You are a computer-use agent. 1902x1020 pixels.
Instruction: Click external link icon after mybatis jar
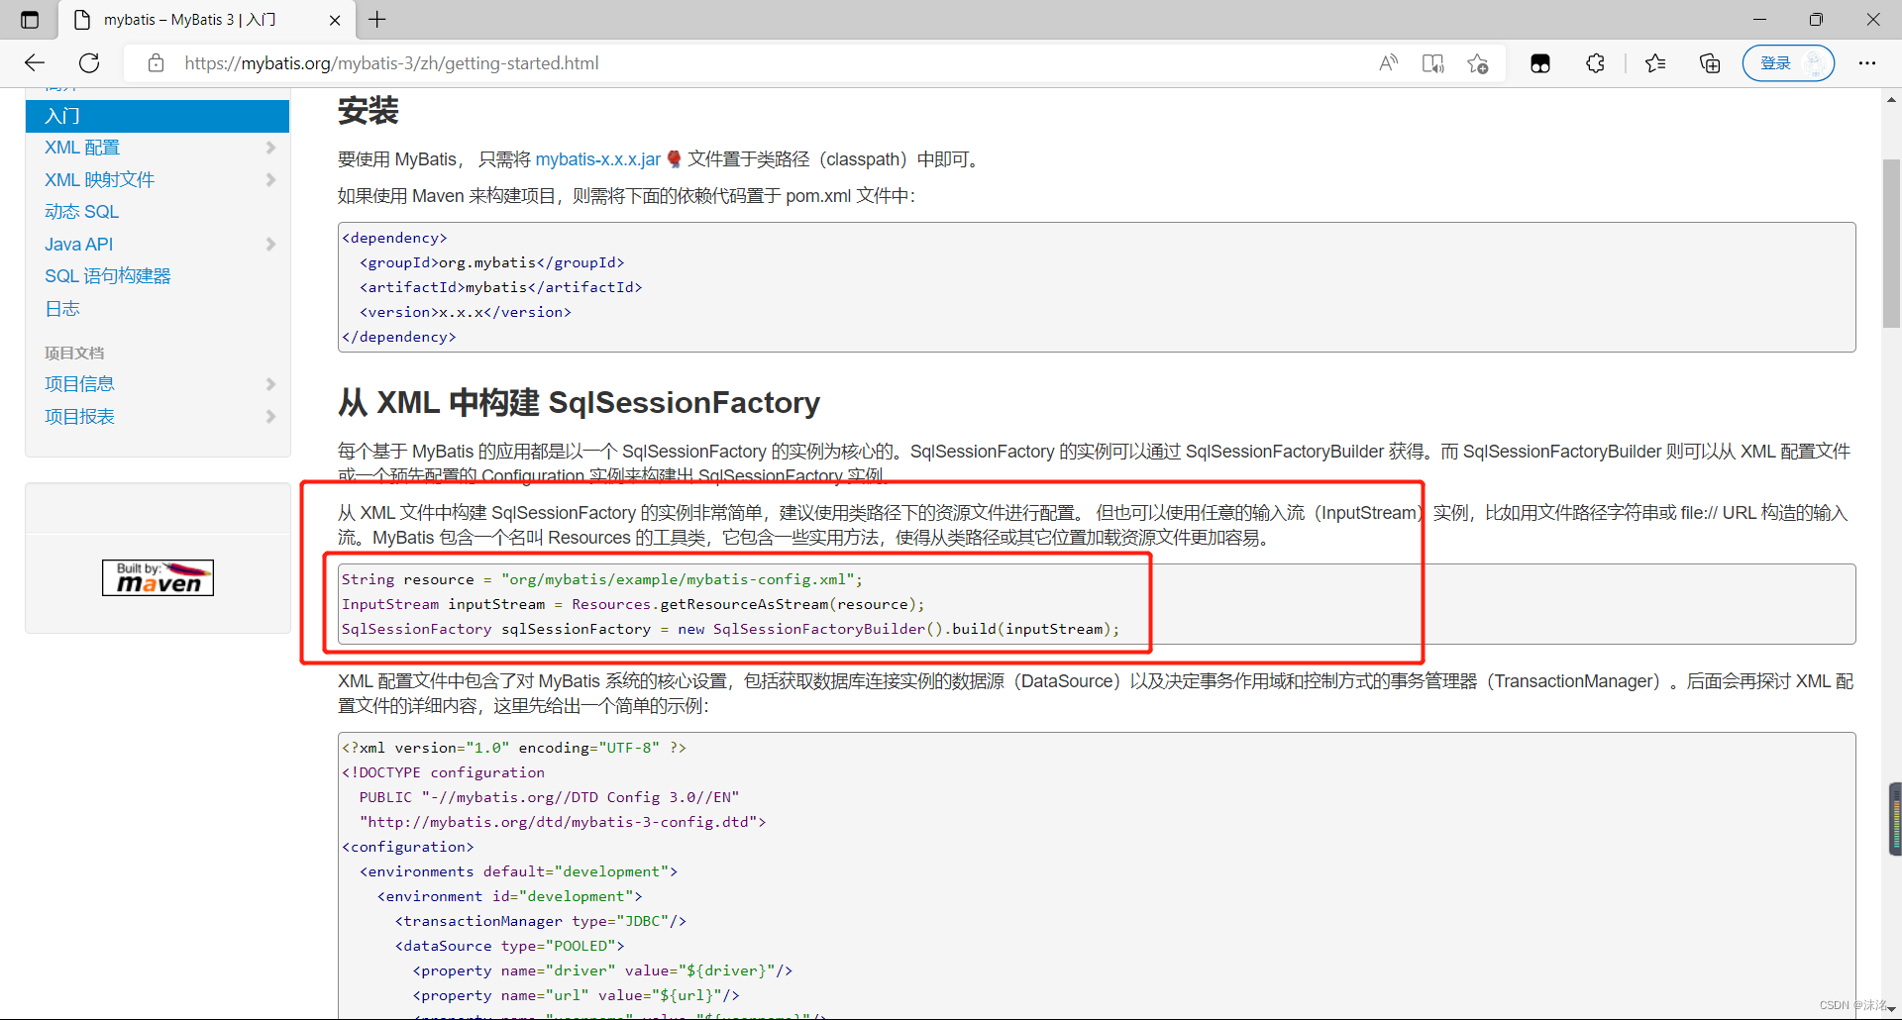point(674,159)
